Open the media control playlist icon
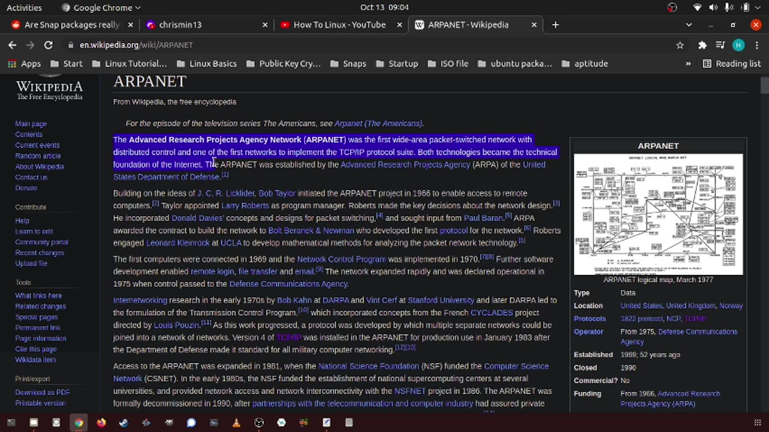The height and width of the screenshot is (432, 769). click(x=720, y=45)
